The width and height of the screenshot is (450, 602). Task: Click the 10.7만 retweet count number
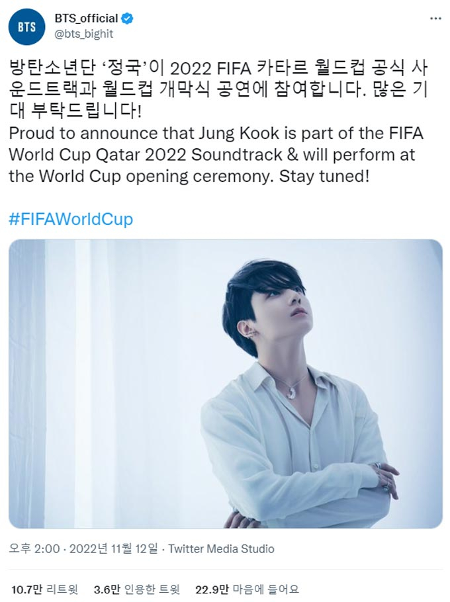pyautogui.click(x=26, y=589)
